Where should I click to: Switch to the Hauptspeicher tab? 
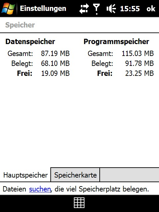(x=26, y=175)
